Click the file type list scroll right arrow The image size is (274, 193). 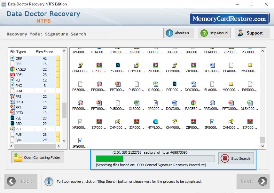coord(59,146)
